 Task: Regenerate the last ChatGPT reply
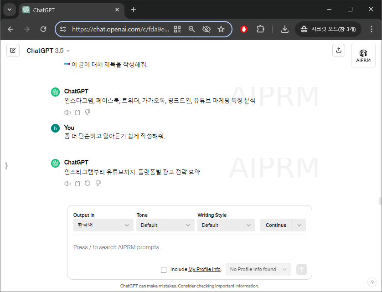coord(88,184)
